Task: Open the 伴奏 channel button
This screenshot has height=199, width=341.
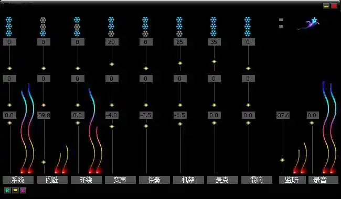Action: coord(154,180)
